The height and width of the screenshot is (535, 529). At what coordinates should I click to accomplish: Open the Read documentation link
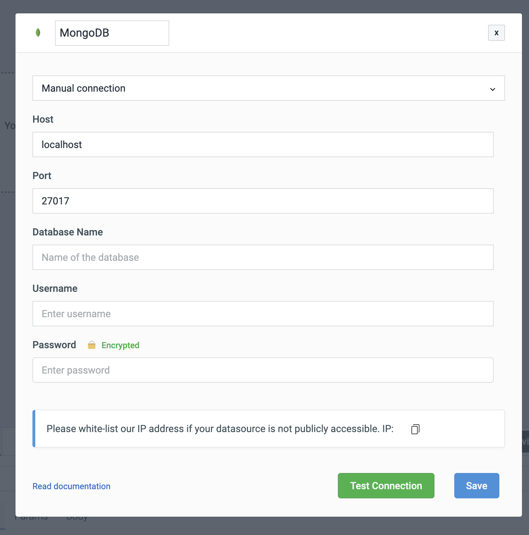[71, 486]
